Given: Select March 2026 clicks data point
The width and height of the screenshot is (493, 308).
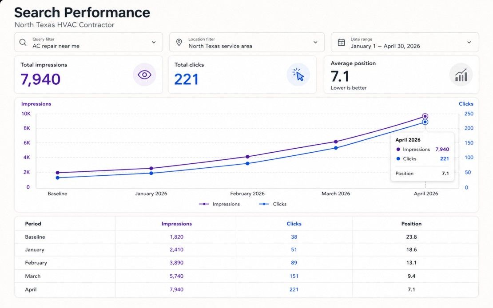Looking at the screenshot, I should click(336, 148).
